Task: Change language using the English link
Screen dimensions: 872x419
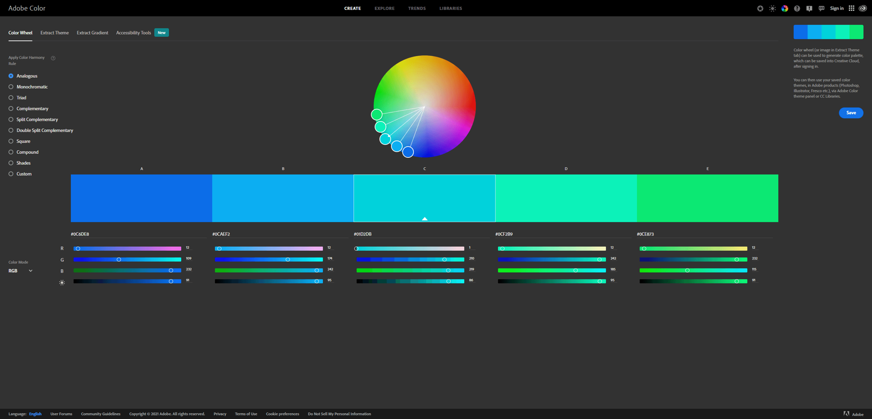Action: tap(35, 414)
